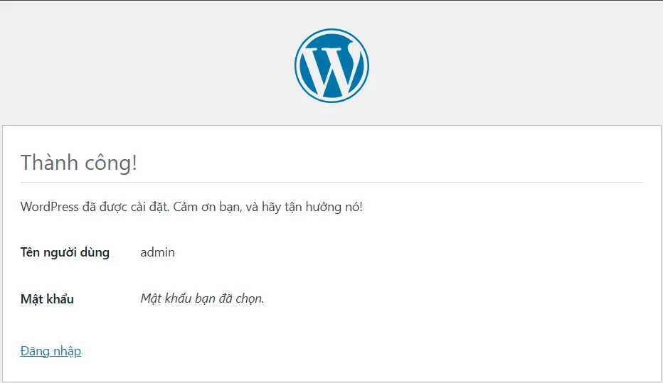Click the username value admin
This screenshot has width=663, height=383.
tap(157, 252)
